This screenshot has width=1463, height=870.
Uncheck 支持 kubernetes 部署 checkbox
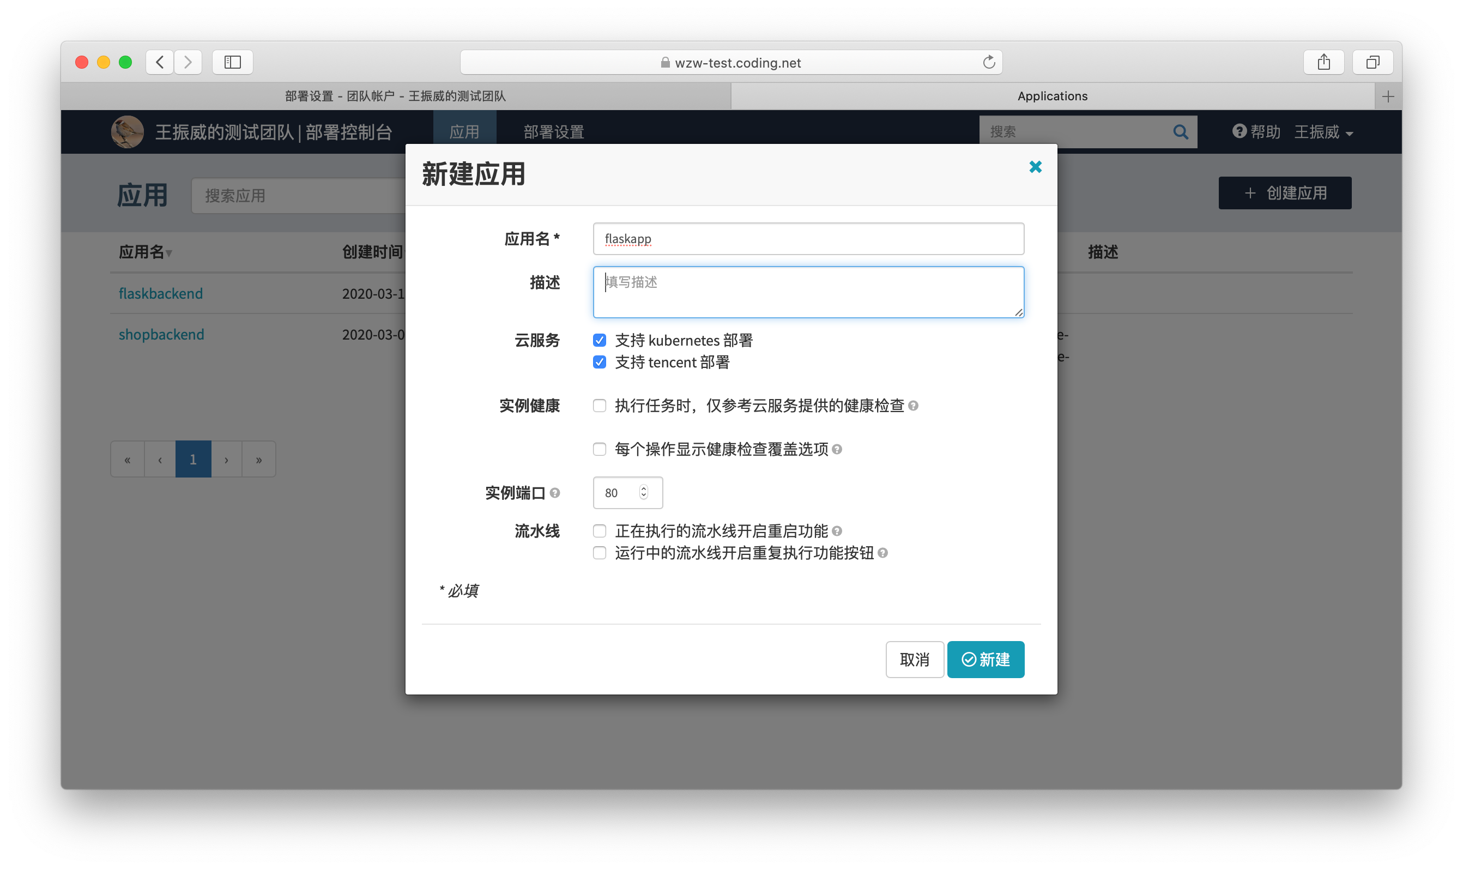[x=599, y=340]
